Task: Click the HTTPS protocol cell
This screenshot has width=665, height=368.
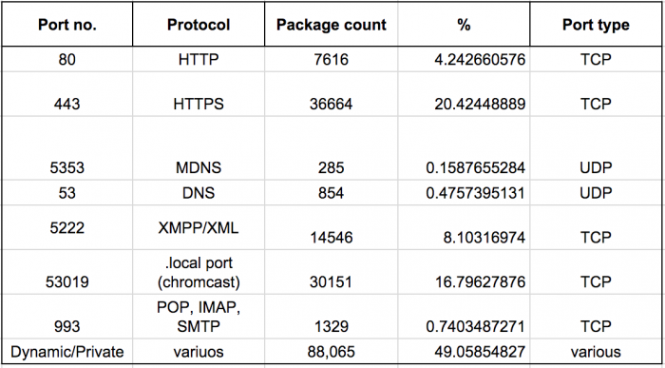Action: pos(199,94)
